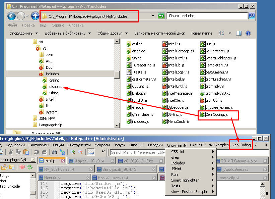This screenshot has width=275, height=199.
Task: Open Replace dialog from the toolbar
Action: [62, 152]
